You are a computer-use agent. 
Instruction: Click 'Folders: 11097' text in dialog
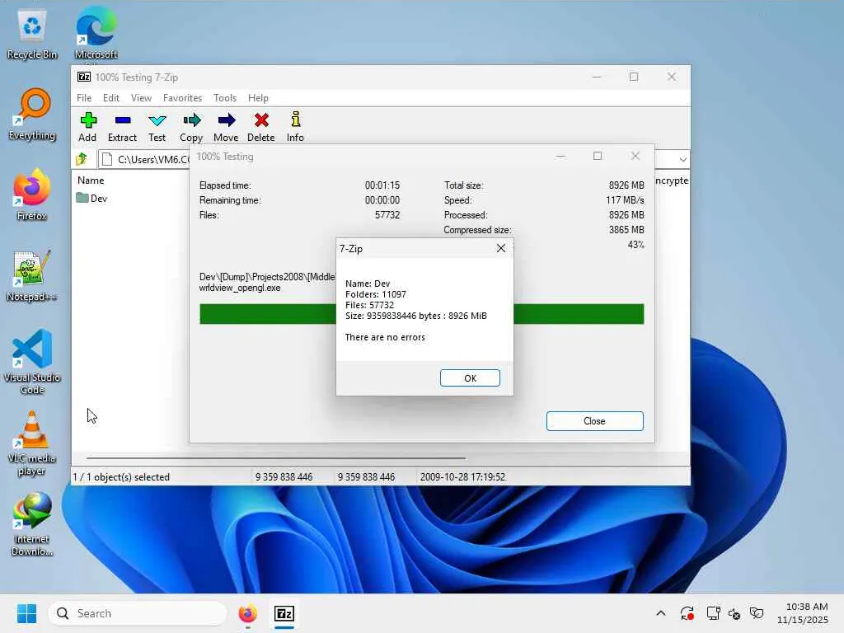coord(376,294)
